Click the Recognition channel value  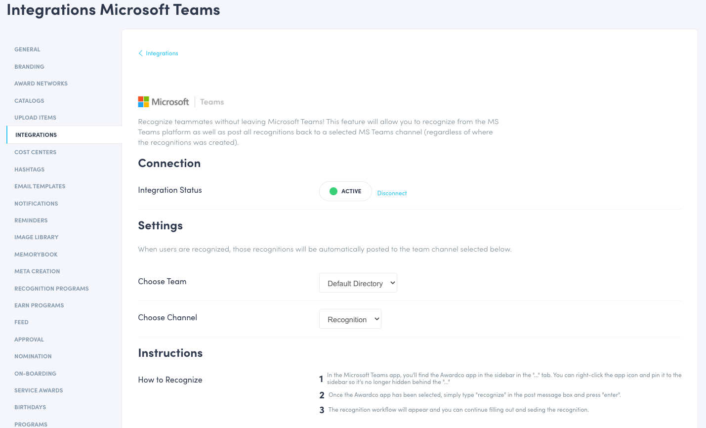350,319
